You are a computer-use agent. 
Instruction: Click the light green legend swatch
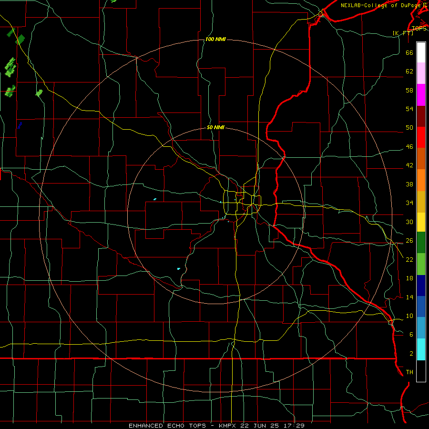(421, 264)
